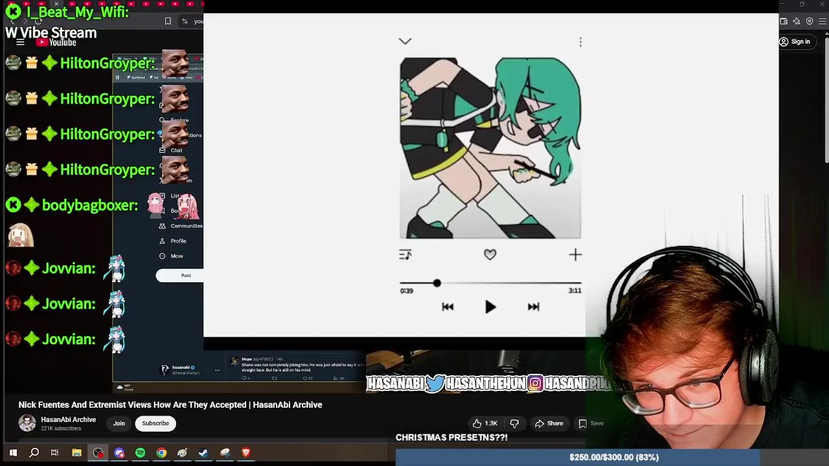Open the HasanAbi Archive channel name link

coord(68,419)
